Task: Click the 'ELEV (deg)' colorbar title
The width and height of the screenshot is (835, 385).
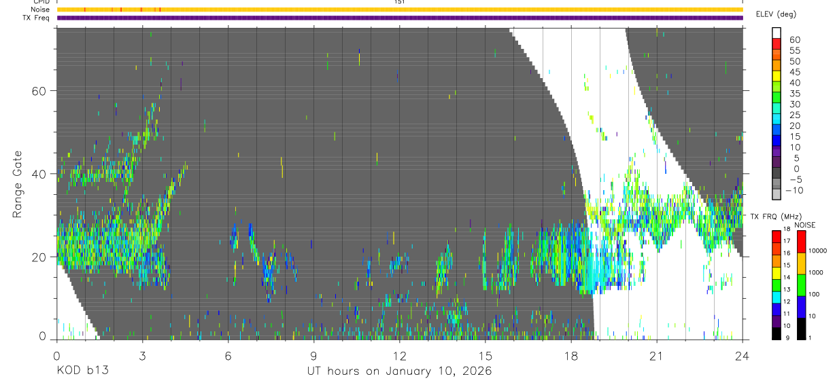Action: pyautogui.click(x=775, y=14)
